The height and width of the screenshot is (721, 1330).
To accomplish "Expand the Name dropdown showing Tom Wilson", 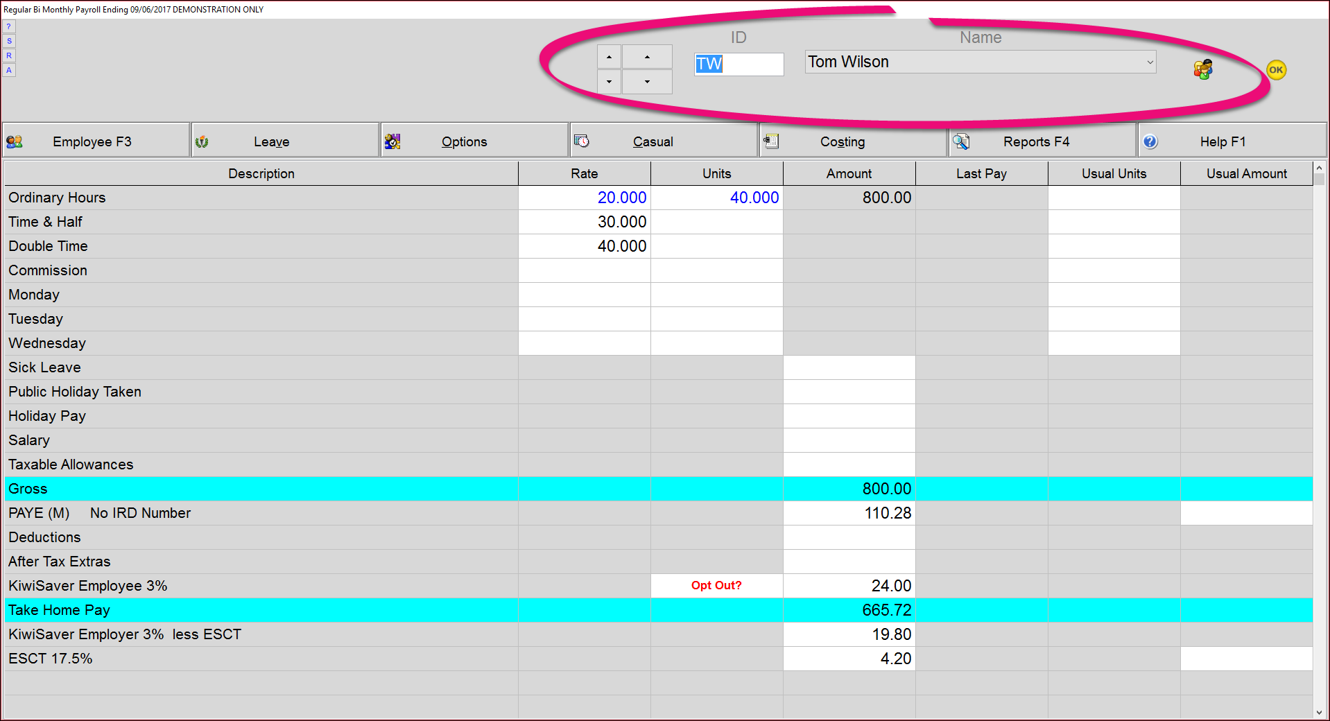I will [x=1150, y=62].
